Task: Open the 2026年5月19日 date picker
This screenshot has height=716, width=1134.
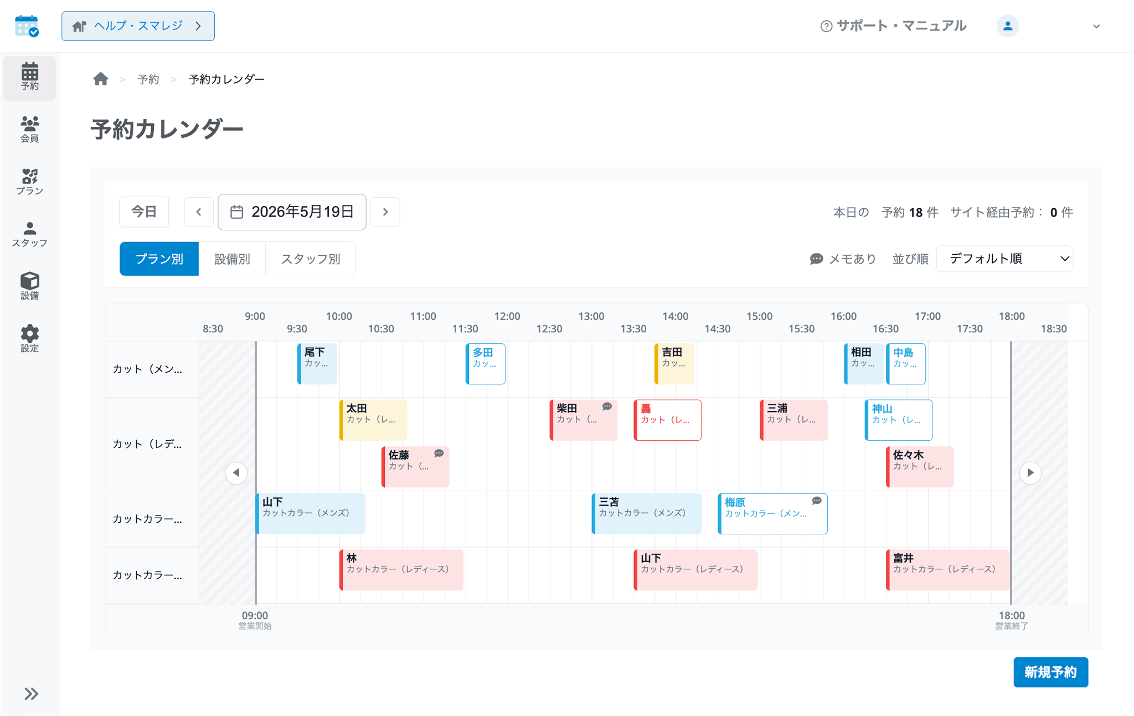Action: (292, 212)
